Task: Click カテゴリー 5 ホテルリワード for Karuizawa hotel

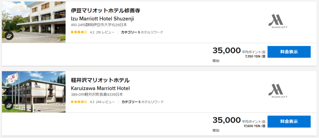Action: [143, 102]
